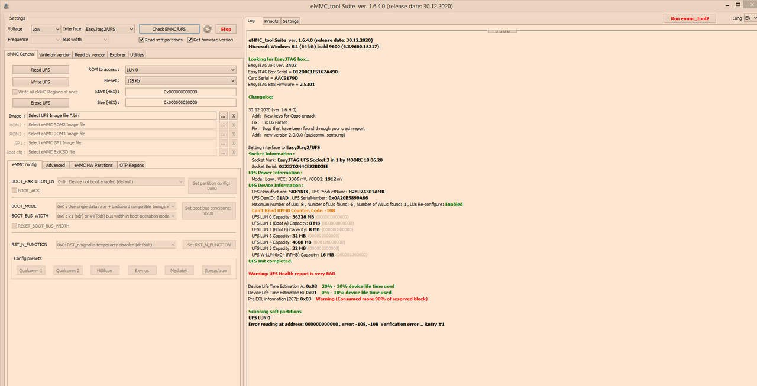Image resolution: width=757 pixels, height=386 pixels.
Task: Open the Bus width dropdown
Action: tap(96, 40)
